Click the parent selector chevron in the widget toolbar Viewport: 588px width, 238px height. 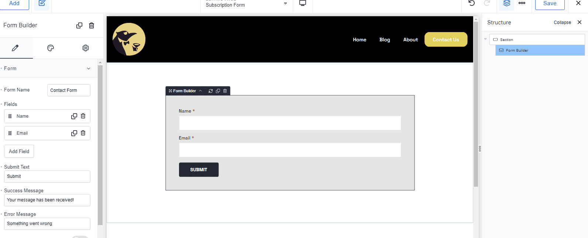point(200,91)
